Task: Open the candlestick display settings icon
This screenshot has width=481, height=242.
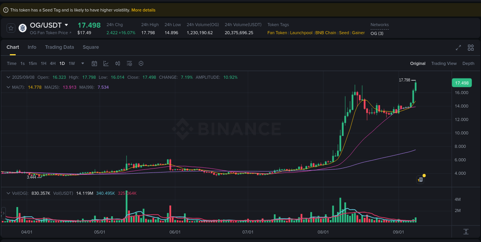Action: [118, 63]
